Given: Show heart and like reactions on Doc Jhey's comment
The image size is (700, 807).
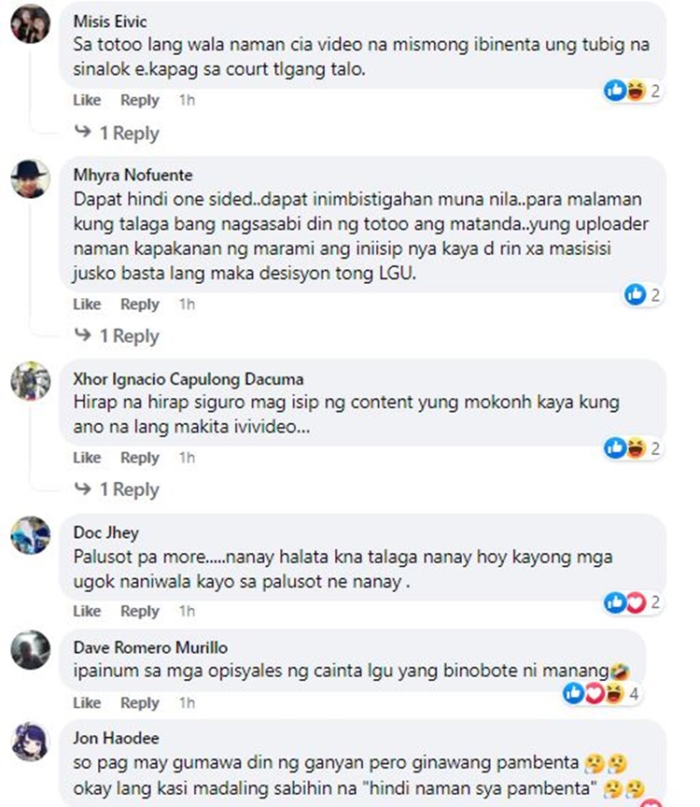Looking at the screenshot, I should 633,602.
